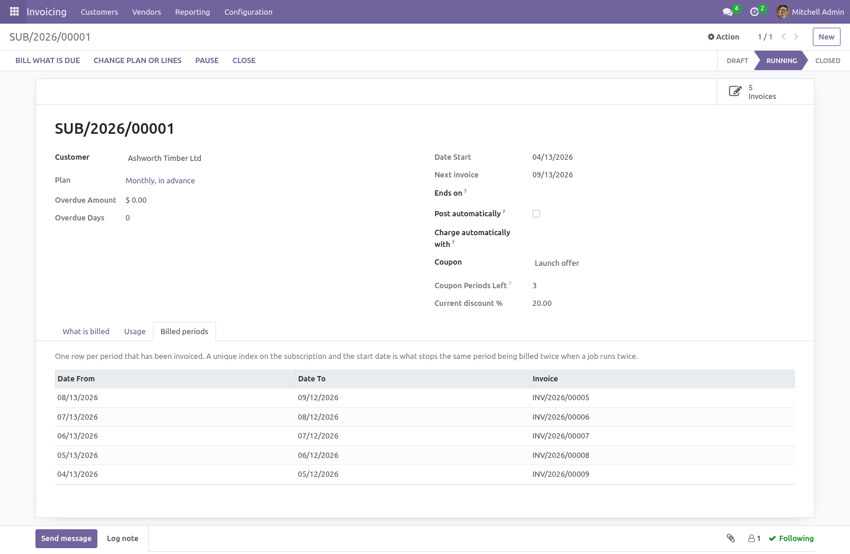Click the Close subscription button
The width and height of the screenshot is (850, 554).
[x=244, y=61]
